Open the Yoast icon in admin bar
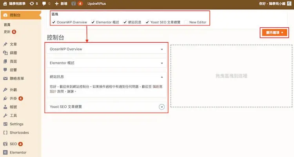This screenshot has width=294, height=157. click(x=74, y=4)
